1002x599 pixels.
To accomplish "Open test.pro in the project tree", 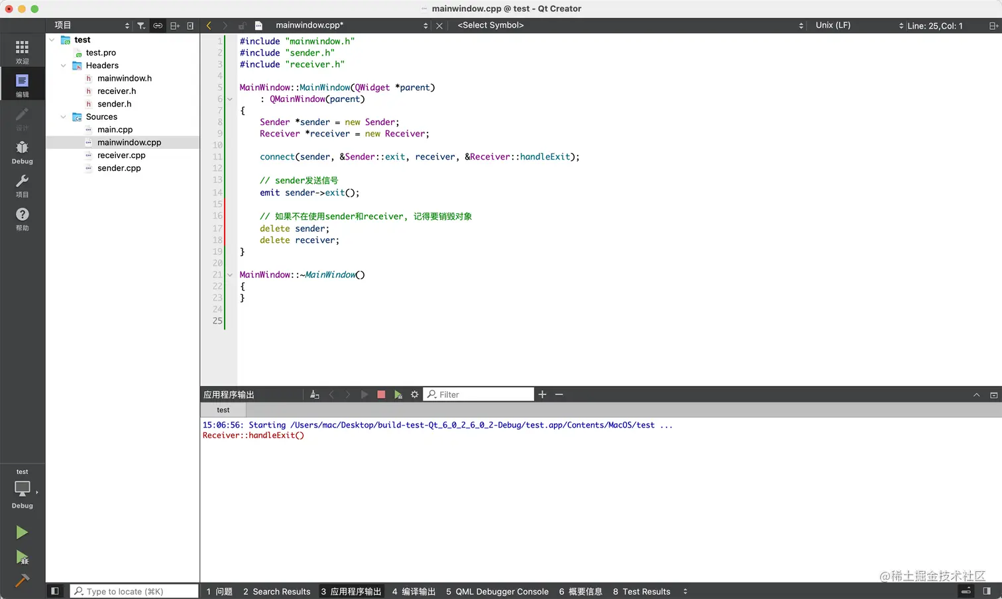I will pyautogui.click(x=101, y=53).
